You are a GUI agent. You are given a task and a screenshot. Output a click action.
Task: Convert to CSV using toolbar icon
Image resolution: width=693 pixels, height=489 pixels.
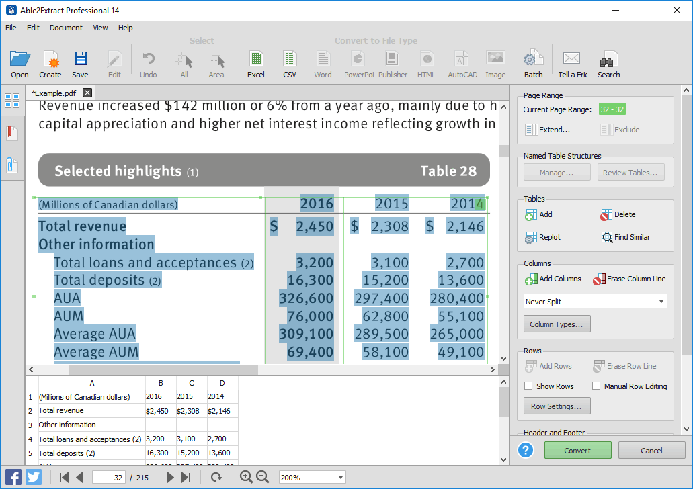pos(290,64)
